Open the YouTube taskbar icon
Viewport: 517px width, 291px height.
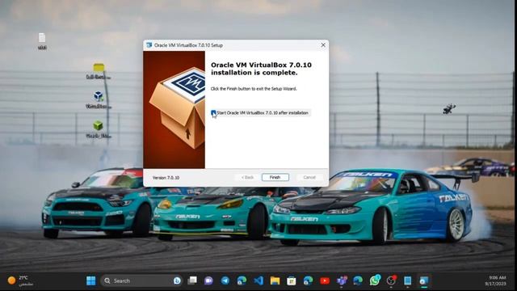[325, 280]
